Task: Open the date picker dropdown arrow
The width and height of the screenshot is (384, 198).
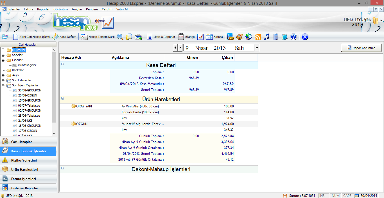Action: [256, 48]
